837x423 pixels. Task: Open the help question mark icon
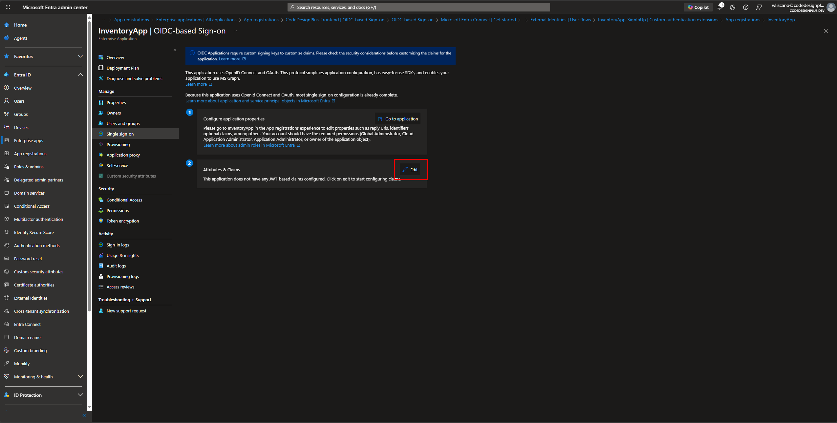(746, 7)
